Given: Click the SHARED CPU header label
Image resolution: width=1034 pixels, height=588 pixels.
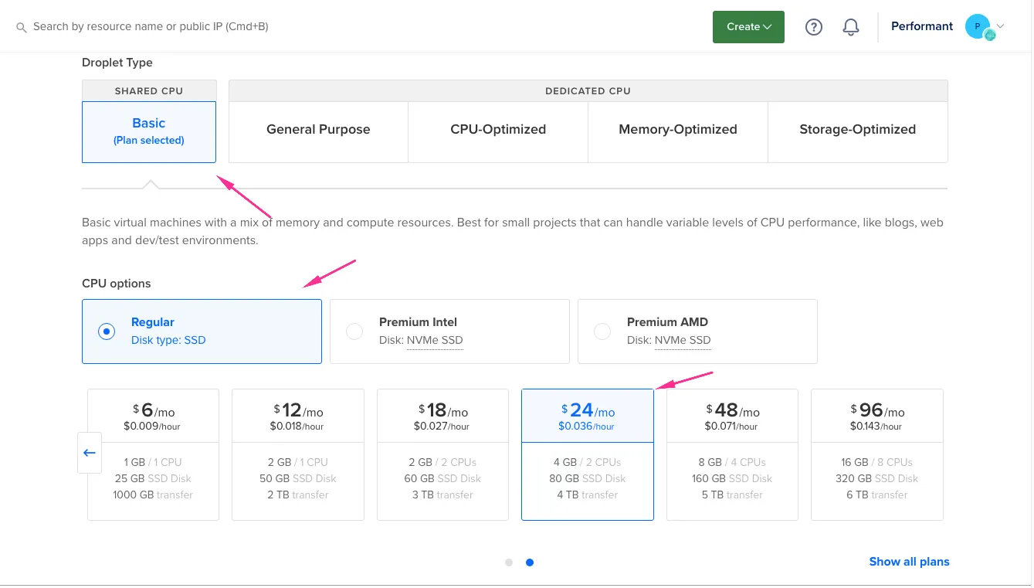Looking at the screenshot, I should (149, 90).
